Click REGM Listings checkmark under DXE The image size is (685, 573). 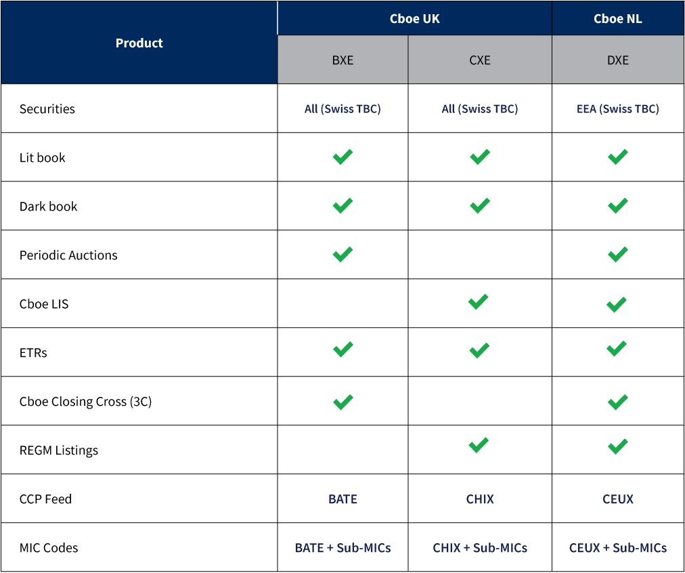coord(617,446)
